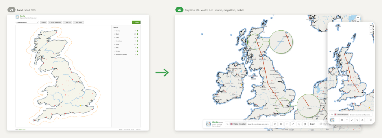This screenshot has width=382, height=138.
Task: Click Show Magnifier in the v1 toolbar
Action: click(x=55, y=22)
